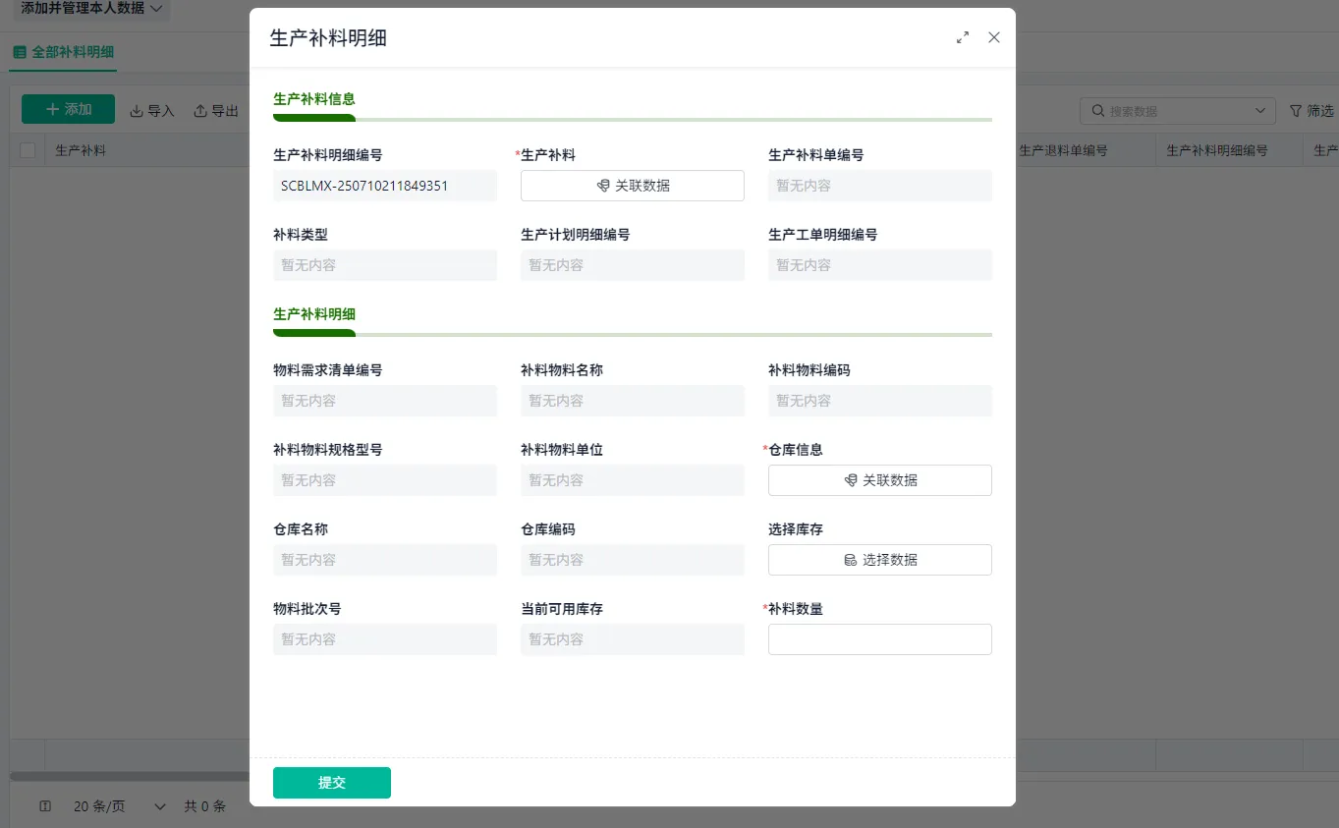Image resolution: width=1339 pixels, height=828 pixels.
Task: Click the 共 0 条 record count
Action: point(204,806)
